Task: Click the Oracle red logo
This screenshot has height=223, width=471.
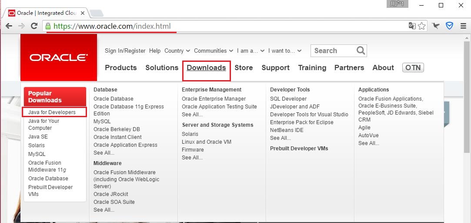Action: click(59, 57)
